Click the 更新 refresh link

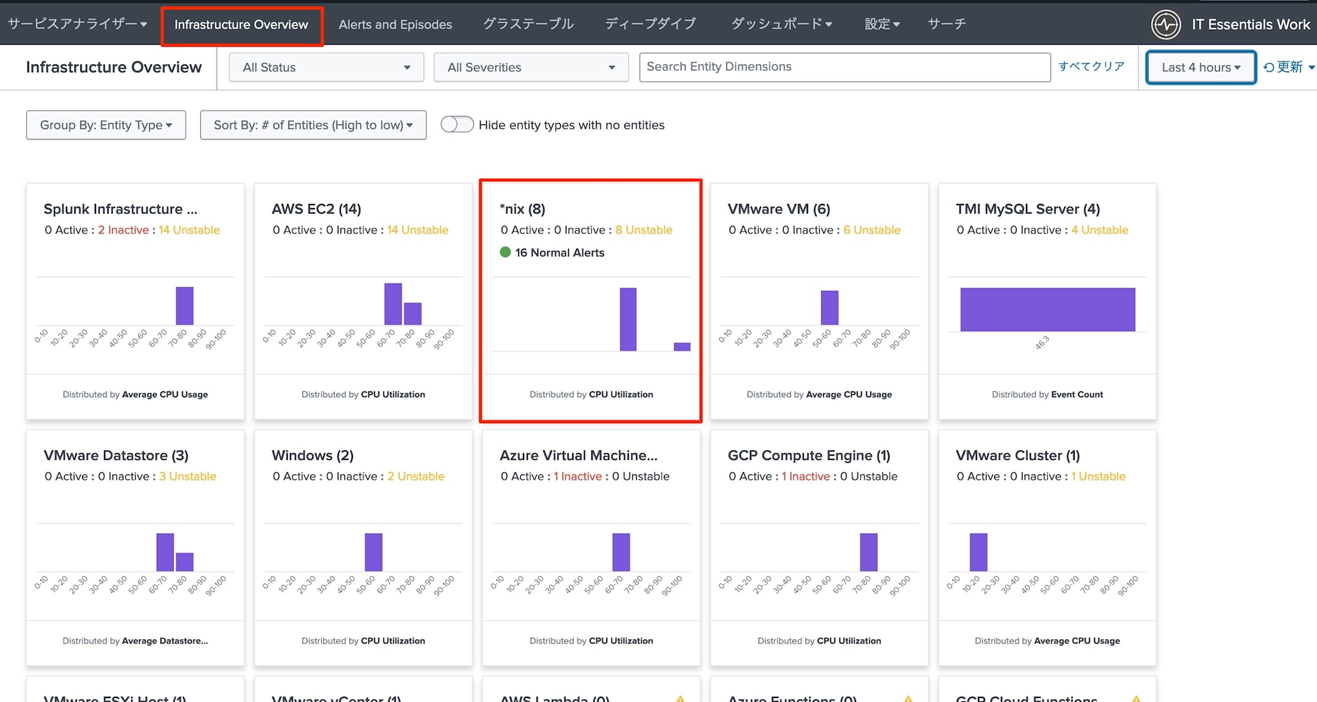1289,67
